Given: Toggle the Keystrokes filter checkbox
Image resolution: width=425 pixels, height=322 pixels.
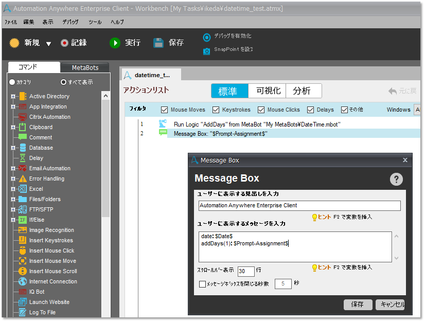Looking at the screenshot, I should 216,110.
